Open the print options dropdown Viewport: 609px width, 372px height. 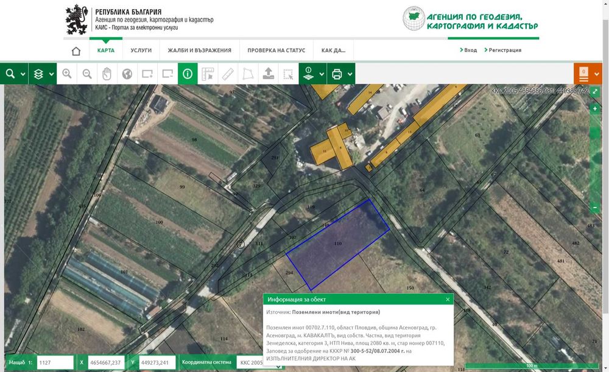coord(350,74)
